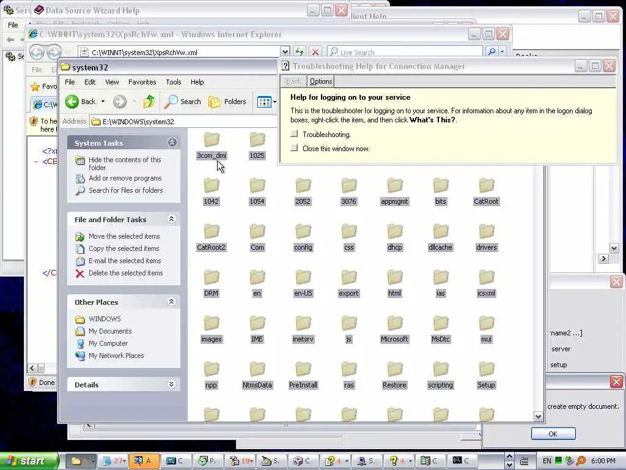Select the dllcache folder
Viewport: 626px width, 470px height.
440,238
